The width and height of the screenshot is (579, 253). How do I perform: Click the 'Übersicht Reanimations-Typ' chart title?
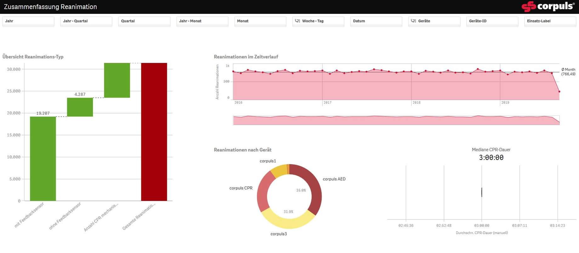pyautogui.click(x=33, y=57)
